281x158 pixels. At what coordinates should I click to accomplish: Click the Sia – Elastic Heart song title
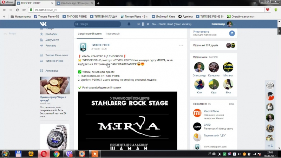pos(171,24)
